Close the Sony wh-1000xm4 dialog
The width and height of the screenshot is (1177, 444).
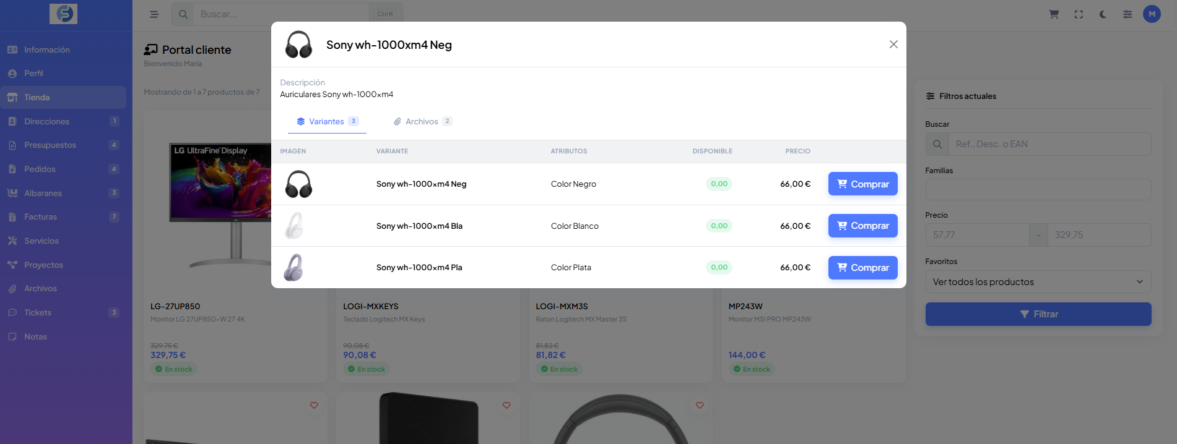893,44
